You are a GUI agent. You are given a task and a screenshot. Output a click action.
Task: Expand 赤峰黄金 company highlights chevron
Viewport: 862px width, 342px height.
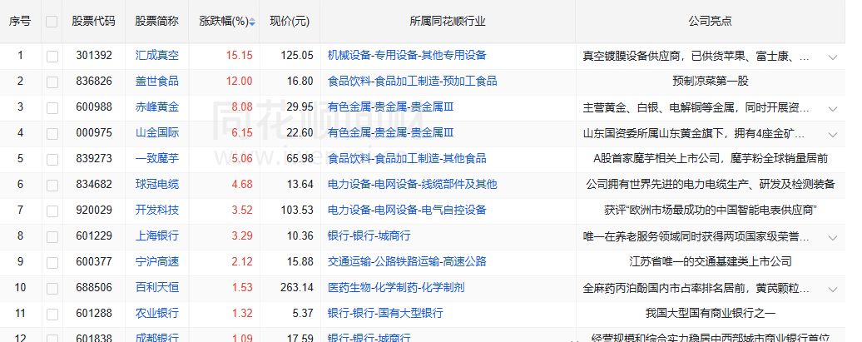tap(833, 108)
